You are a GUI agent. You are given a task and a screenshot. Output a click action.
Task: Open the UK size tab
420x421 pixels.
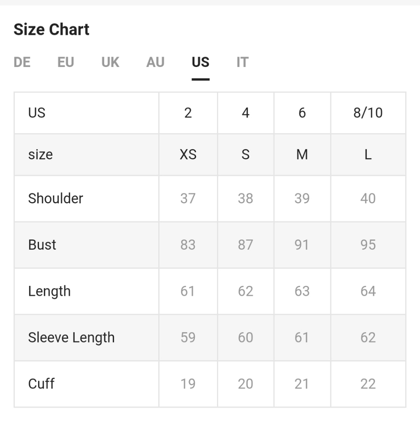pyautogui.click(x=110, y=62)
